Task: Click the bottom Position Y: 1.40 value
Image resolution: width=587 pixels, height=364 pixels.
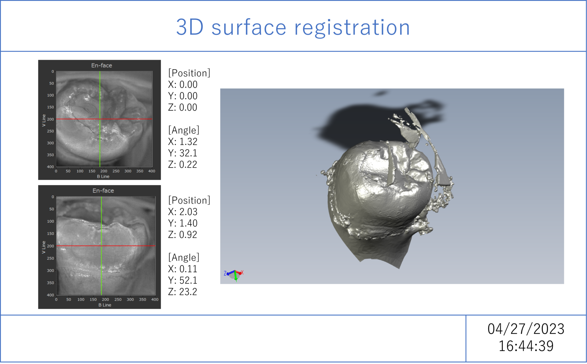Action: point(183,223)
